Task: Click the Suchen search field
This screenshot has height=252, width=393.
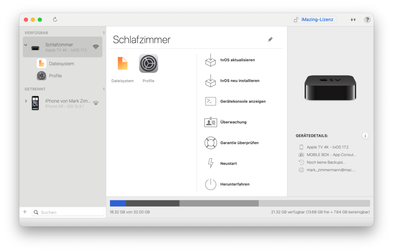Action: (71, 212)
